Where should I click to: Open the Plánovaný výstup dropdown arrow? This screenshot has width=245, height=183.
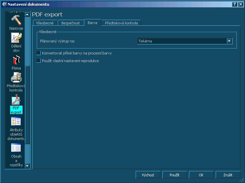point(229,41)
